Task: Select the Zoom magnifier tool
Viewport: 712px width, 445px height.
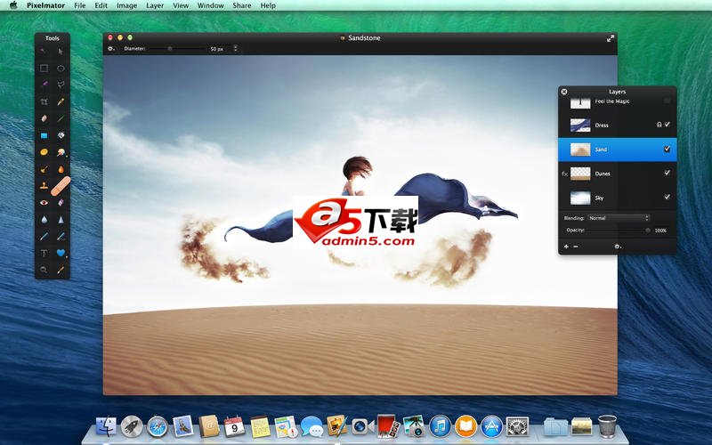Action: click(44, 270)
